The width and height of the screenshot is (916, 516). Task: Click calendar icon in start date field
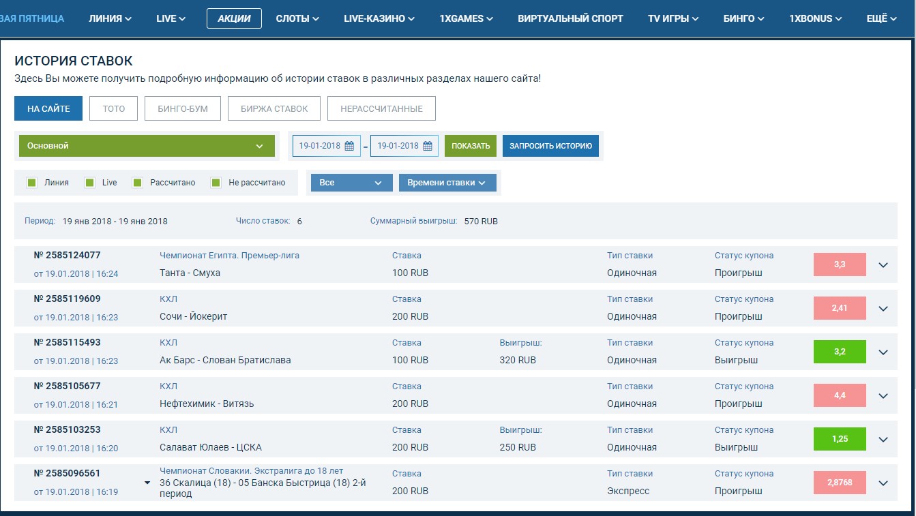(x=349, y=146)
